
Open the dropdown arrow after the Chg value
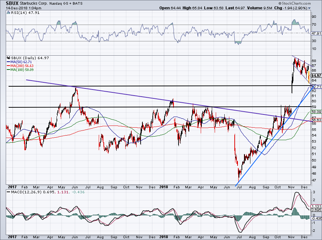point(309,8)
